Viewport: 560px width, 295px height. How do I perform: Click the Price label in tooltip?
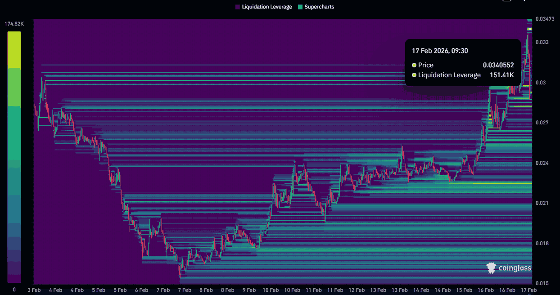(x=426, y=65)
